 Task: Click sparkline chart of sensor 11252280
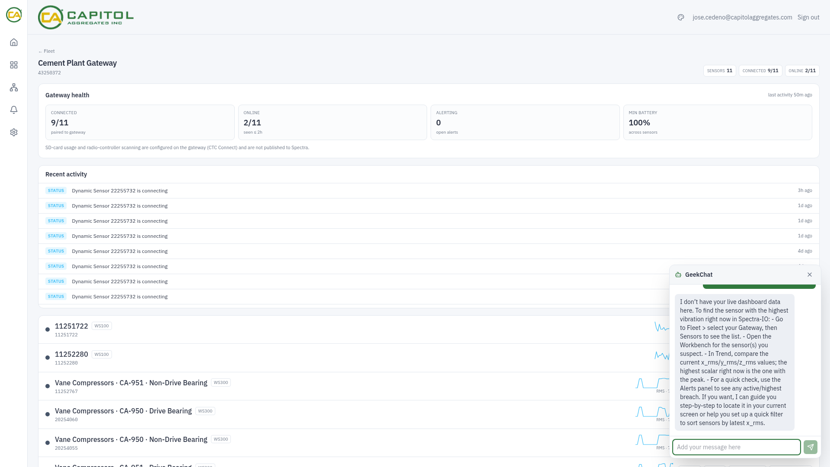pyautogui.click(x=662, y=355)
